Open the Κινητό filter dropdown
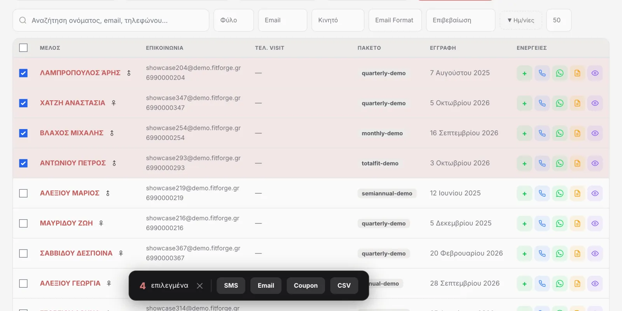Viewport: 622px width, 311px height. click(x=338, y=20)
